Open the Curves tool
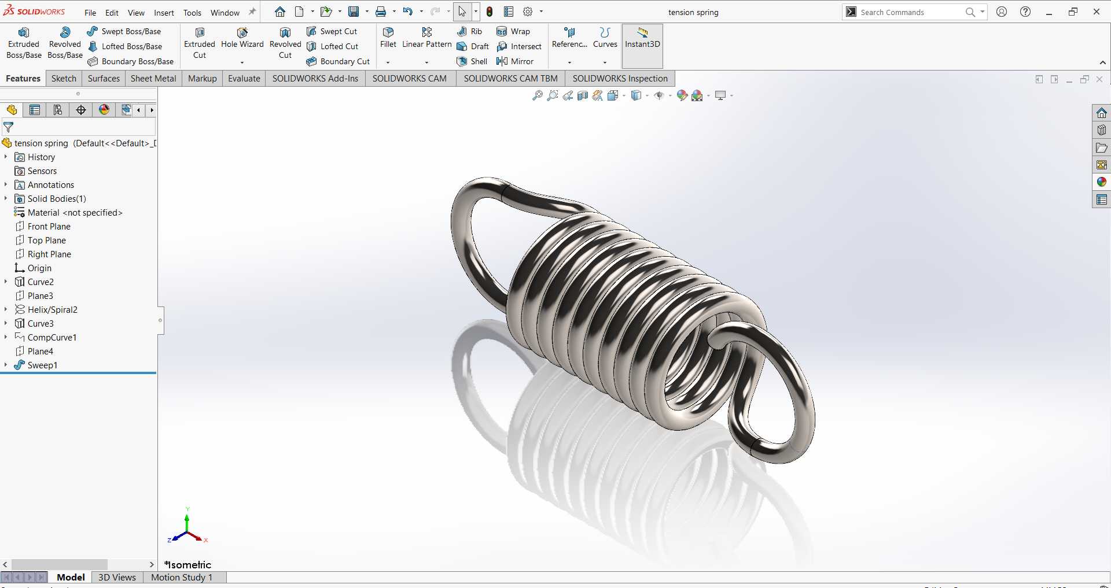1111x588 pixels. (x=605, y=38)
